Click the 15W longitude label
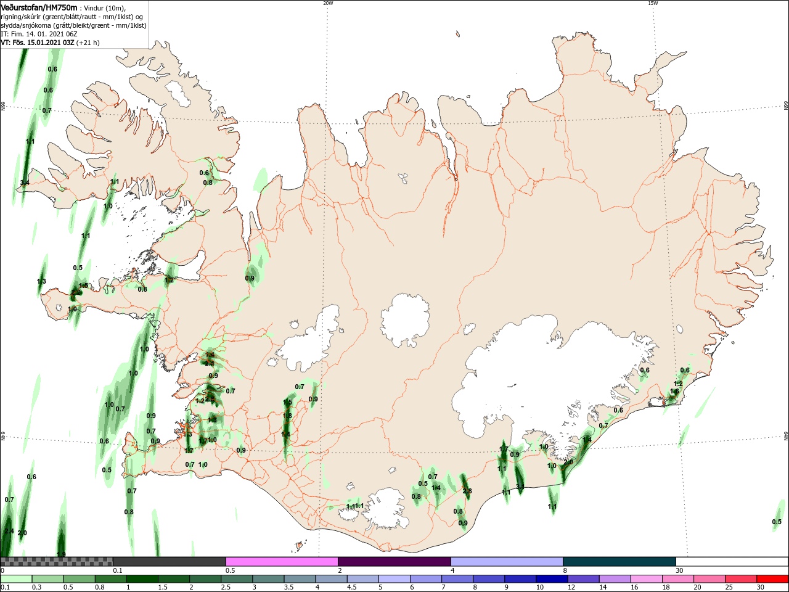 [653, 3]
